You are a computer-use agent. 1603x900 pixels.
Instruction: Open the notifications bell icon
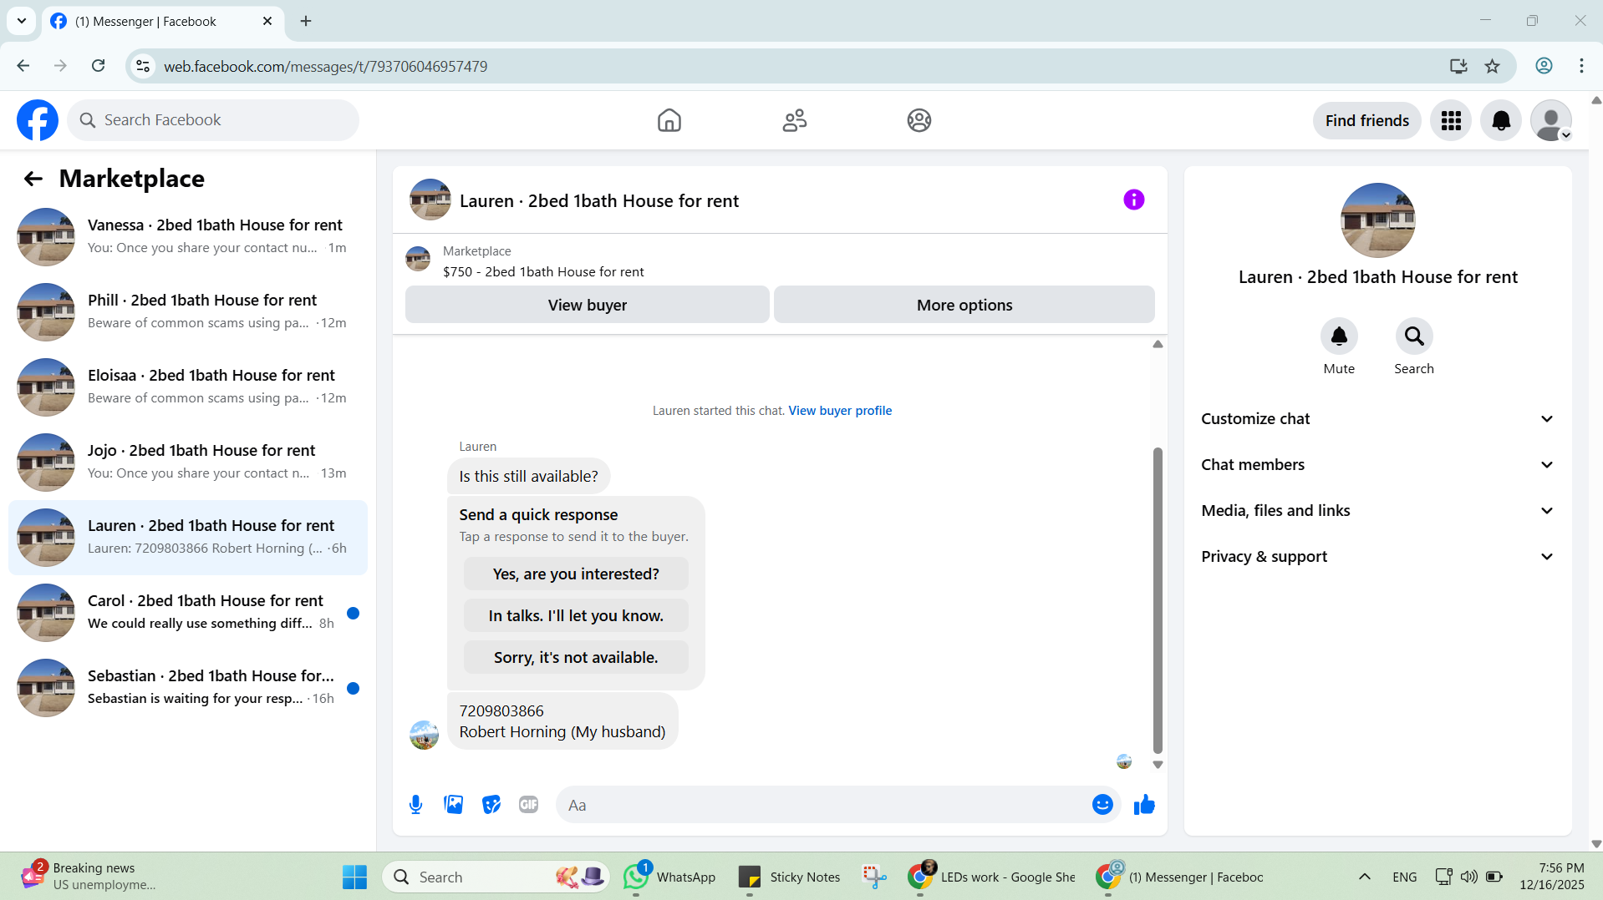pyautogui.click(x=1501, y=120)
